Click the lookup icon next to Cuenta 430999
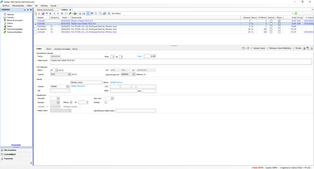This screenshot has width=314, height=169. 68,87
